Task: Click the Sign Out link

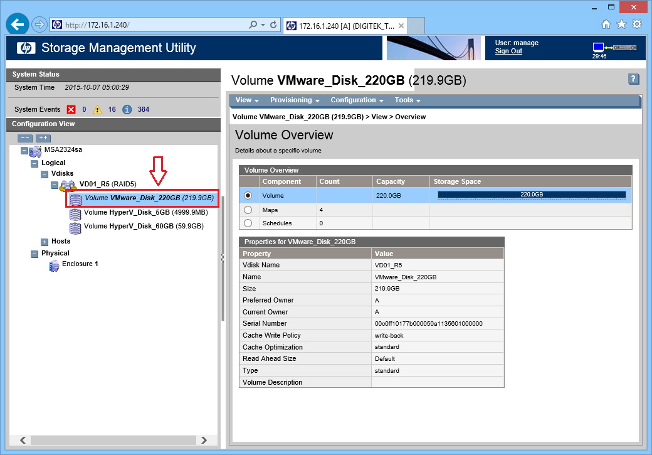Action: coord(508,51)
